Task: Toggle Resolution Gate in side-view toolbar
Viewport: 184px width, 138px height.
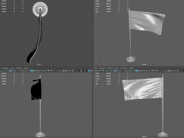Action: [x=120, y=71]
